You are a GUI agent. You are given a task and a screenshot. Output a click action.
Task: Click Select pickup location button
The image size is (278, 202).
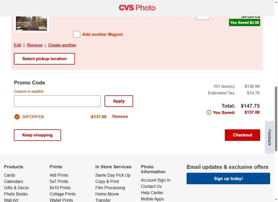tap(44, 59)
